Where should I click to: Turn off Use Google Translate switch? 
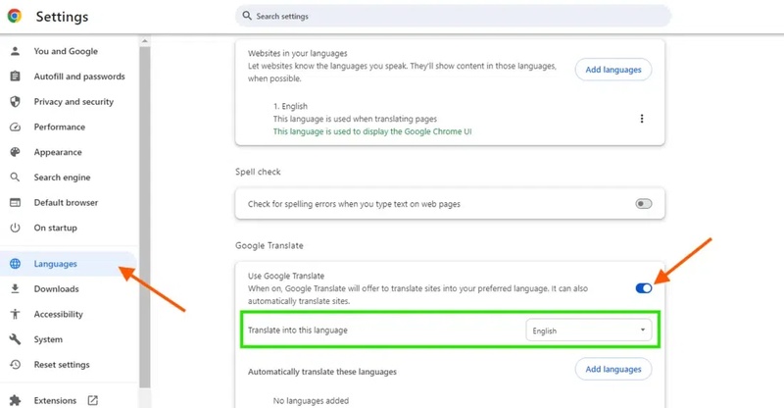[644, 288]
